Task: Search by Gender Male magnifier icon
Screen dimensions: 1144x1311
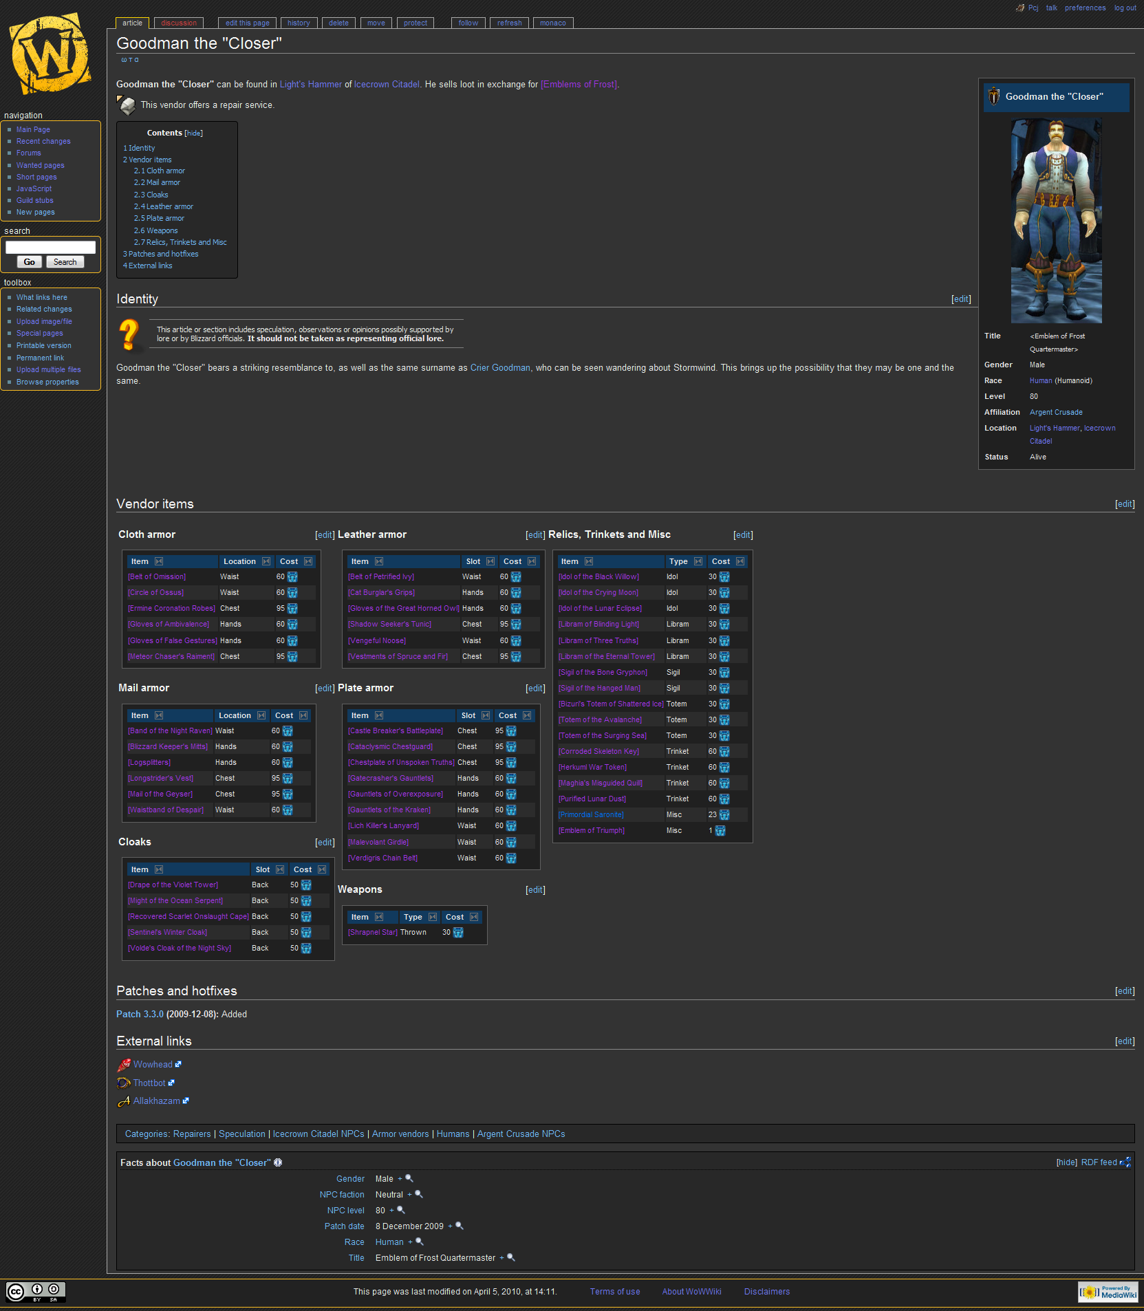Action: pos(409,1178)
